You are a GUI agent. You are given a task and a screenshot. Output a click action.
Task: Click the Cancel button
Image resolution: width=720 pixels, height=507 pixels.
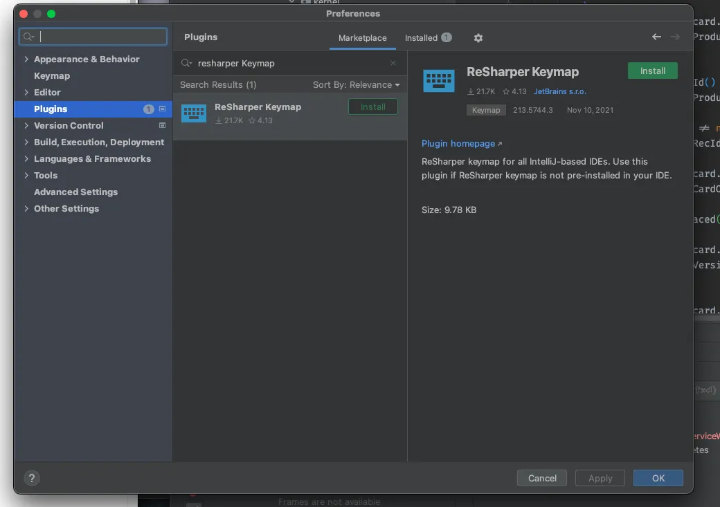542,478
